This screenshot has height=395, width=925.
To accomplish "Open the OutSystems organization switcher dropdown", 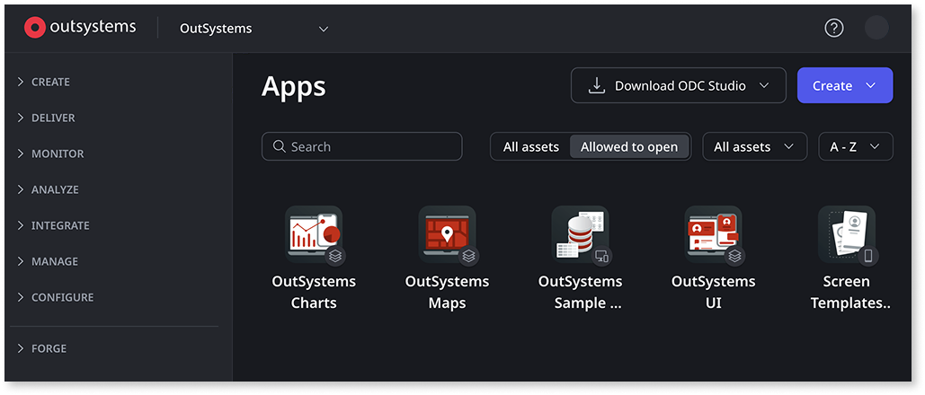I will (x=253, y=29).
